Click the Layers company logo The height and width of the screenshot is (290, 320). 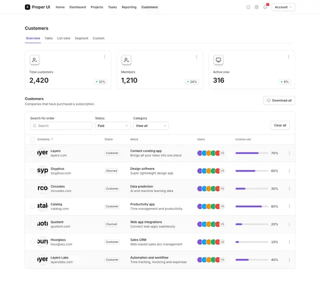point(42,153)
